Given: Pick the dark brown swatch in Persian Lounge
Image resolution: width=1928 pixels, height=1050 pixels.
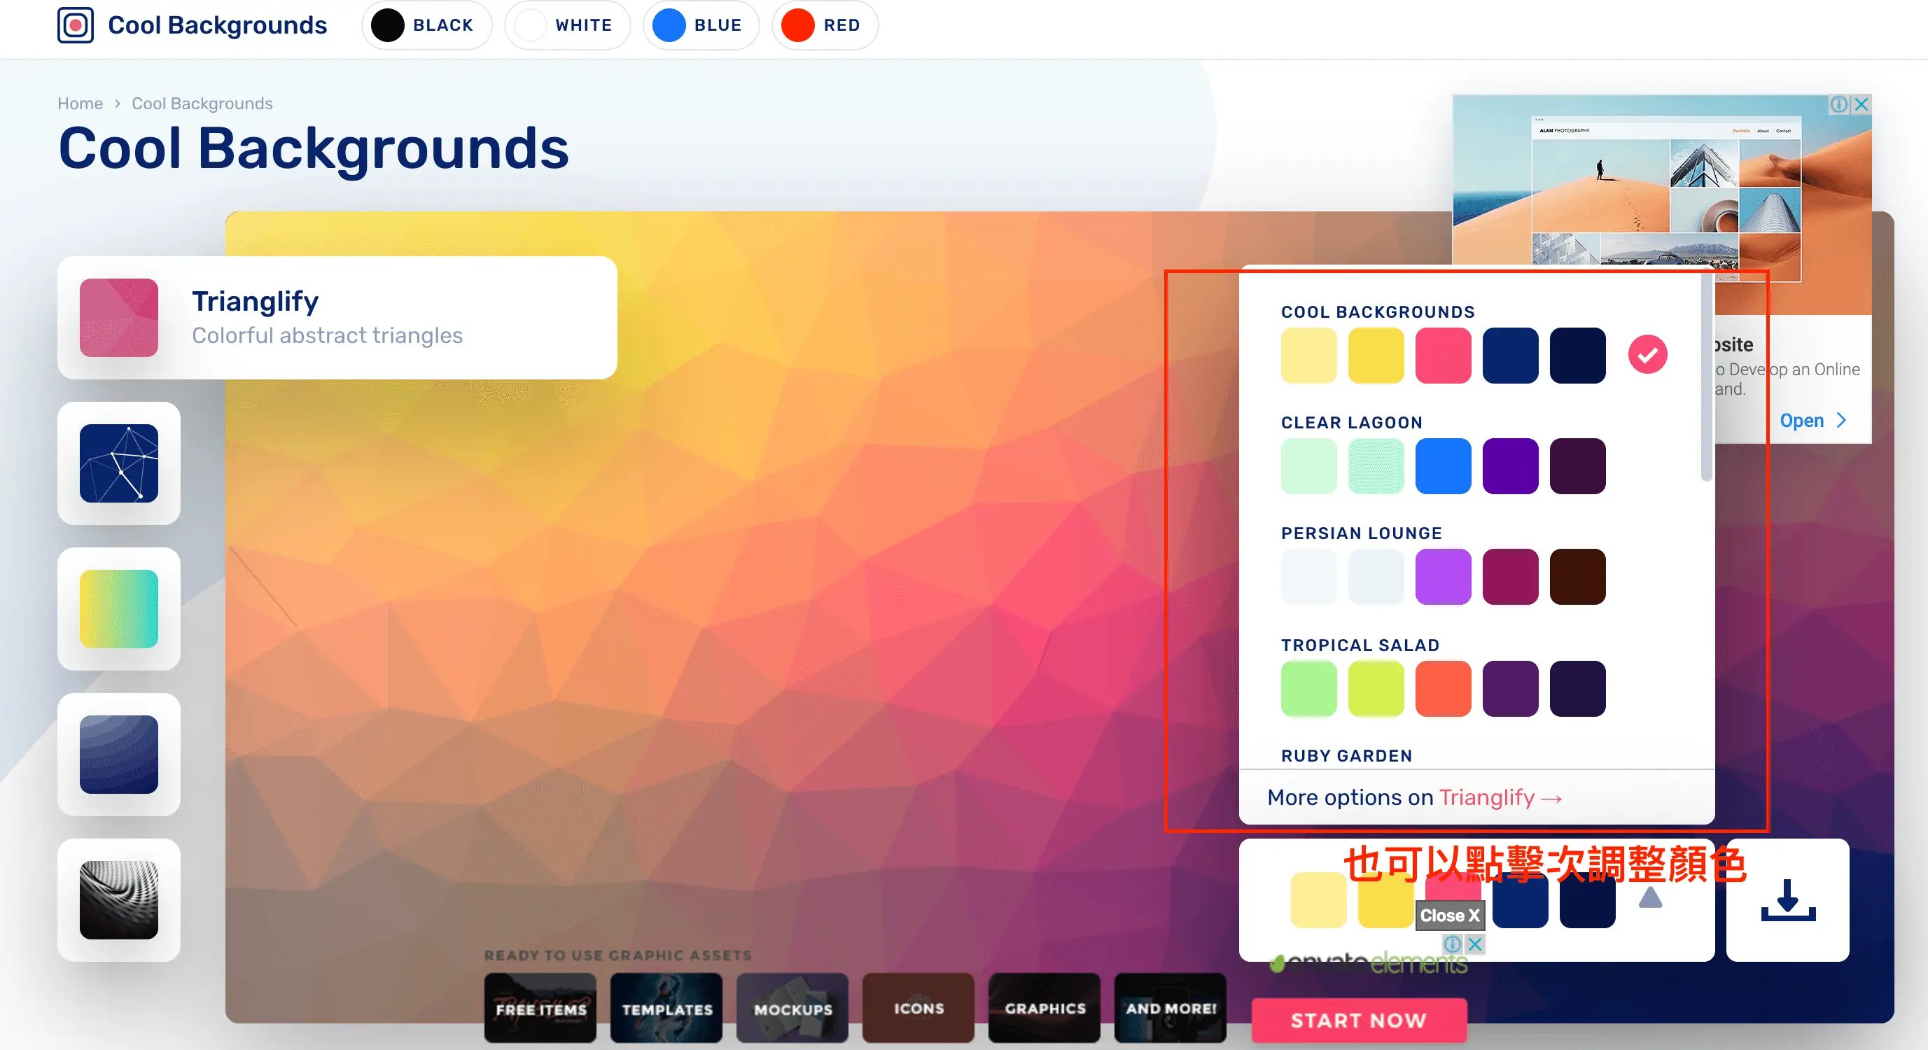Looking at the screenshot, I should (x=1578, y=577).
